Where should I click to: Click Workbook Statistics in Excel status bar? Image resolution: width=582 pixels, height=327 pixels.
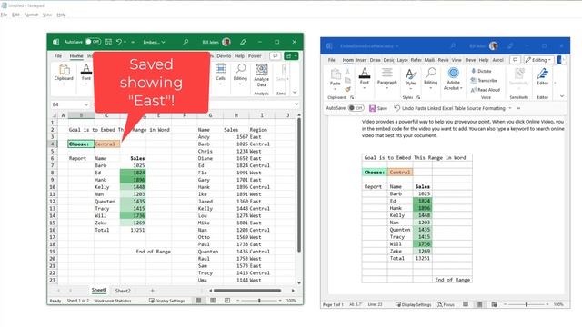pos(113,301)
